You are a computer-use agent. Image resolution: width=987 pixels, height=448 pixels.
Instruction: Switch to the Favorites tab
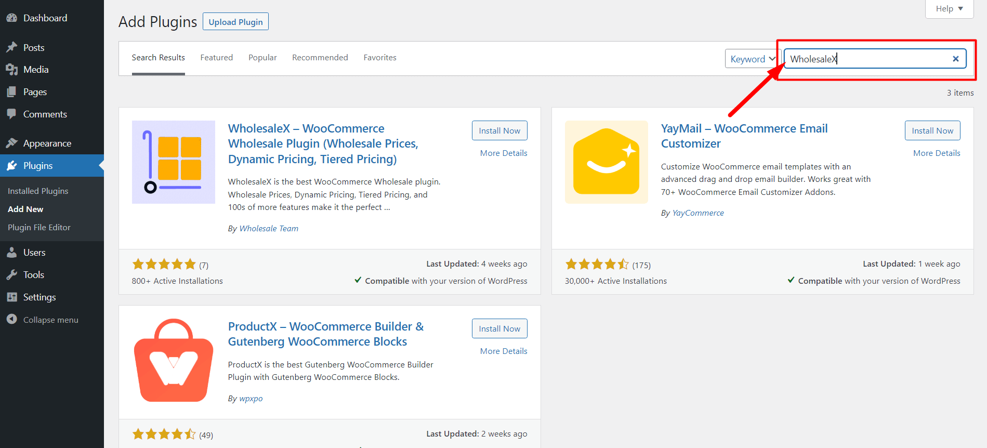pyautogui.click(x=380, y=58)
